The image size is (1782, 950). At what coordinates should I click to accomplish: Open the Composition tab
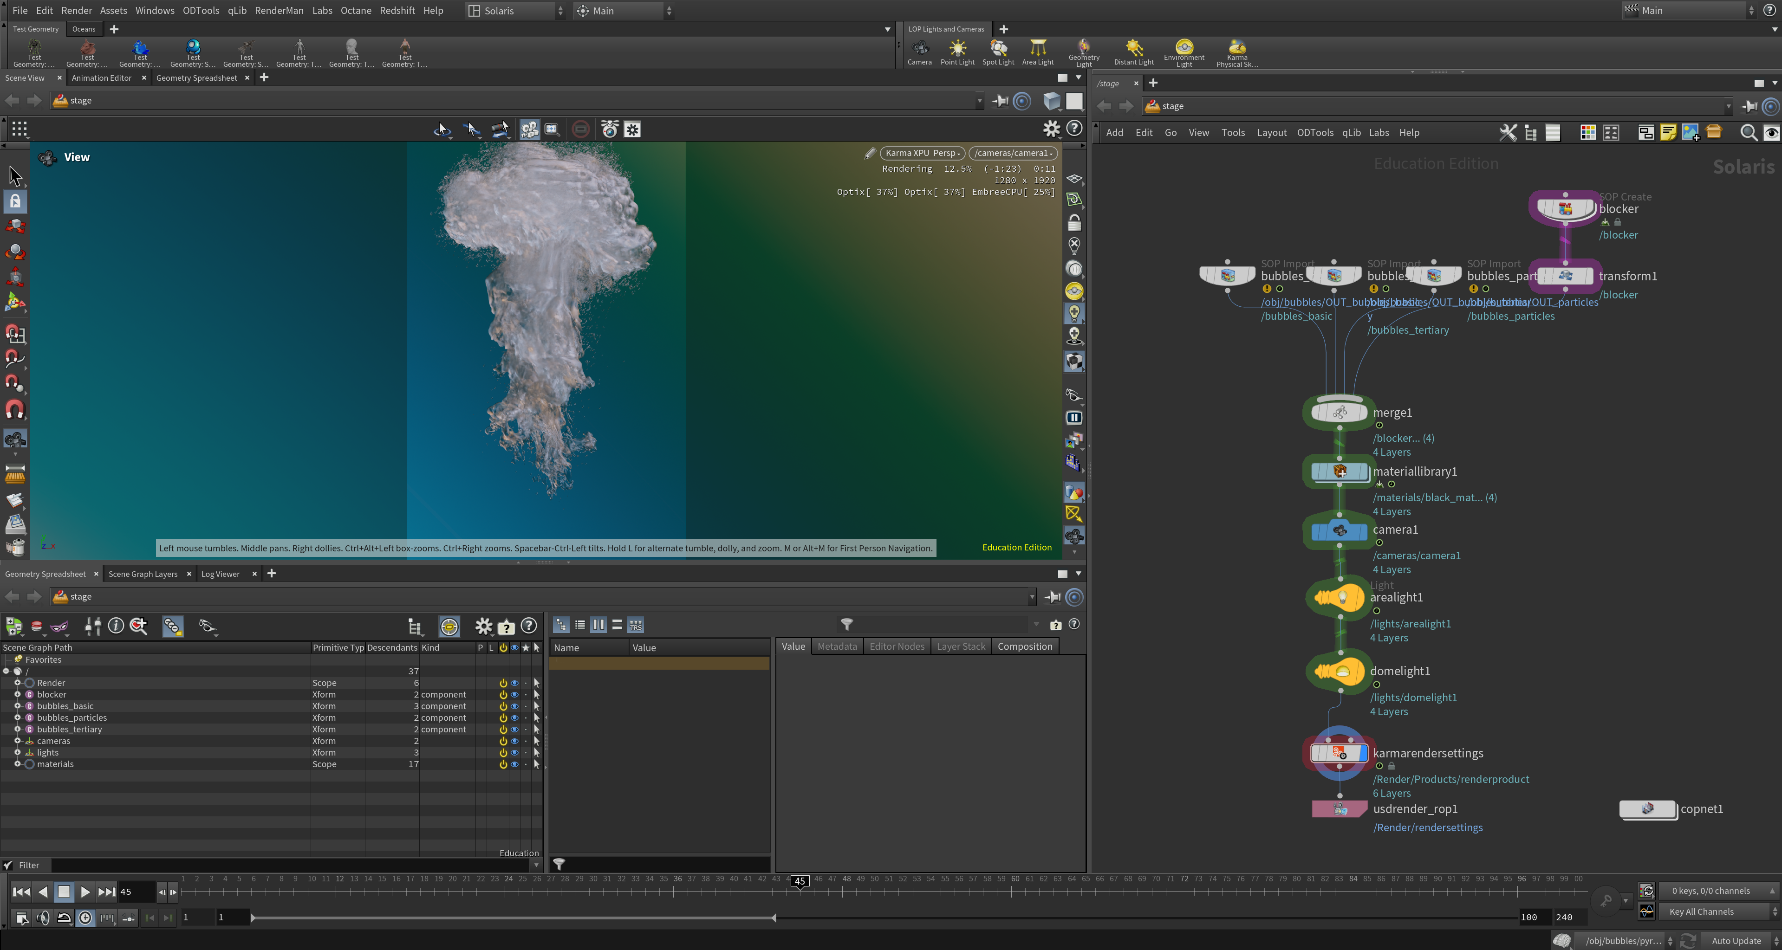click(1025, 646)
